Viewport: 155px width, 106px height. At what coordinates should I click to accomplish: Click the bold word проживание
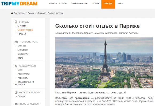82,98
